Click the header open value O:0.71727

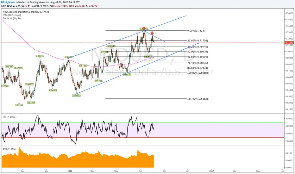click(56, 6)
